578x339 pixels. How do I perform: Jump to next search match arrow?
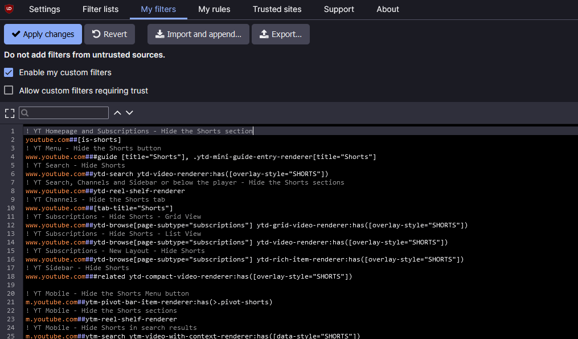click(x=129, y=113)
